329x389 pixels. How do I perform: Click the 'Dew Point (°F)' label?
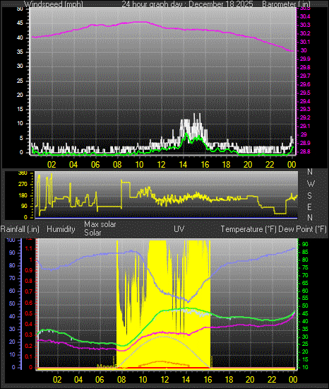click(302, 229)
